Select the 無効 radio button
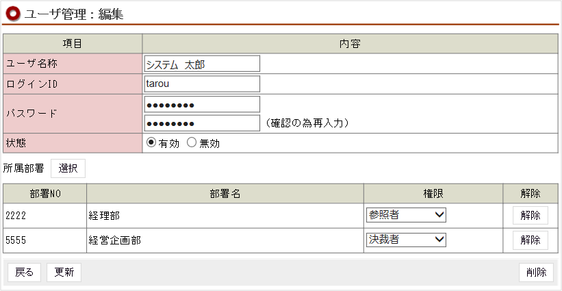The height and width of the screenshot is (291, 562). 192,143
